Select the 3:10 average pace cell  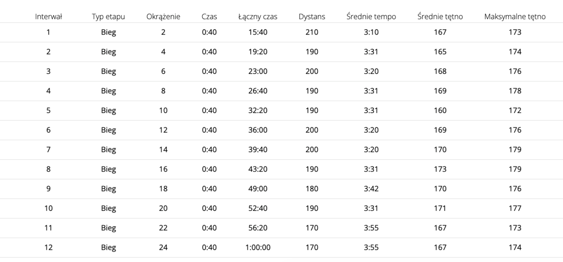pyautogui.click(x=371, y=32)
